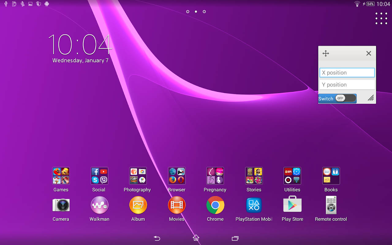This screenshot has height=245, width=392.
Task: Toggle the Switch from OFF to ON
Action: 346,98
